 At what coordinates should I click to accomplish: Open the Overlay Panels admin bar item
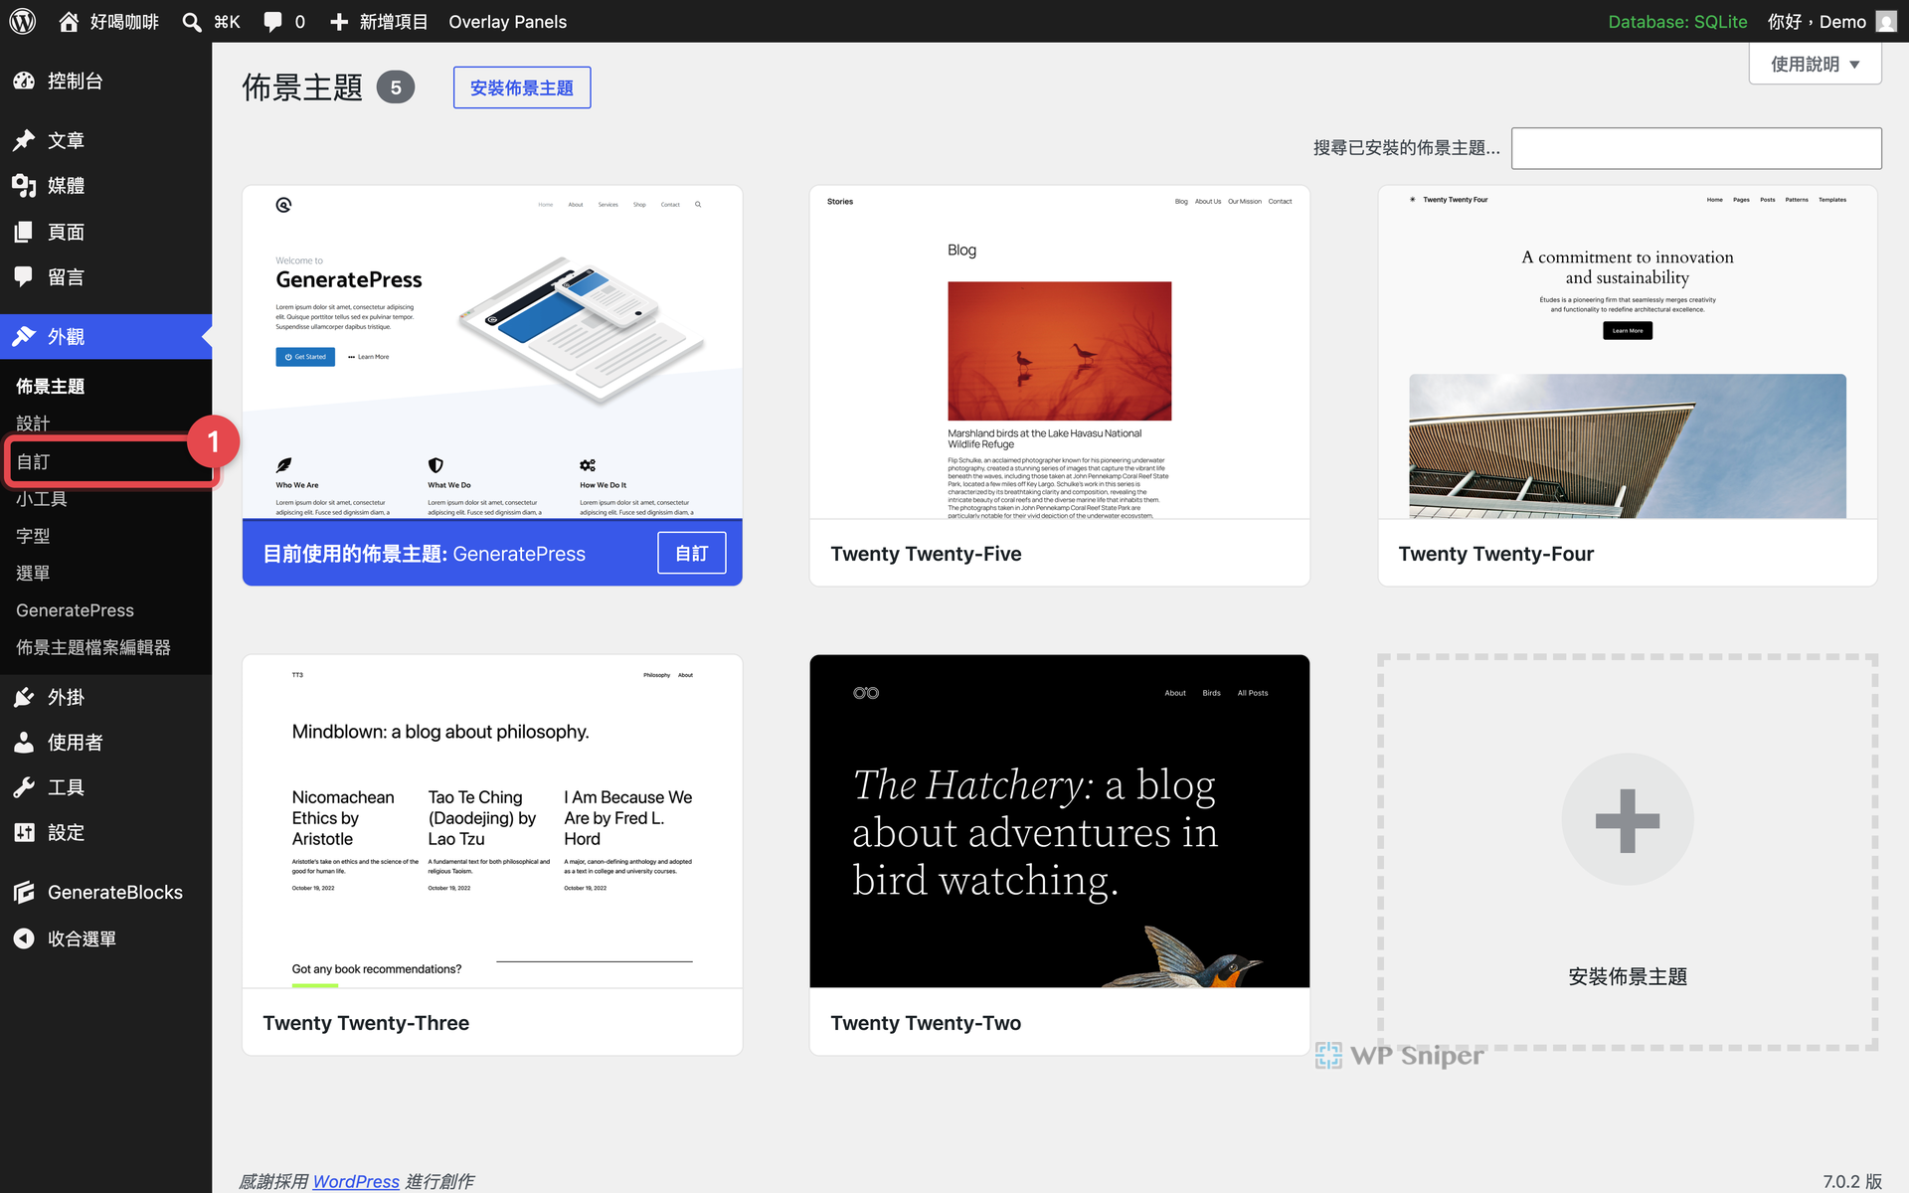(507, 22)
